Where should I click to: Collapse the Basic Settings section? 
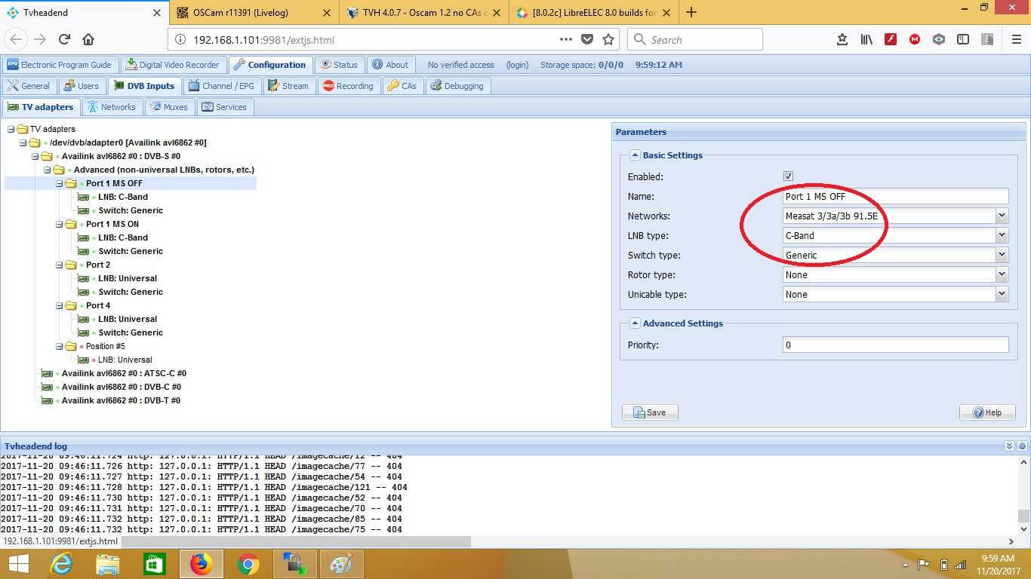[x=635, y=155]
